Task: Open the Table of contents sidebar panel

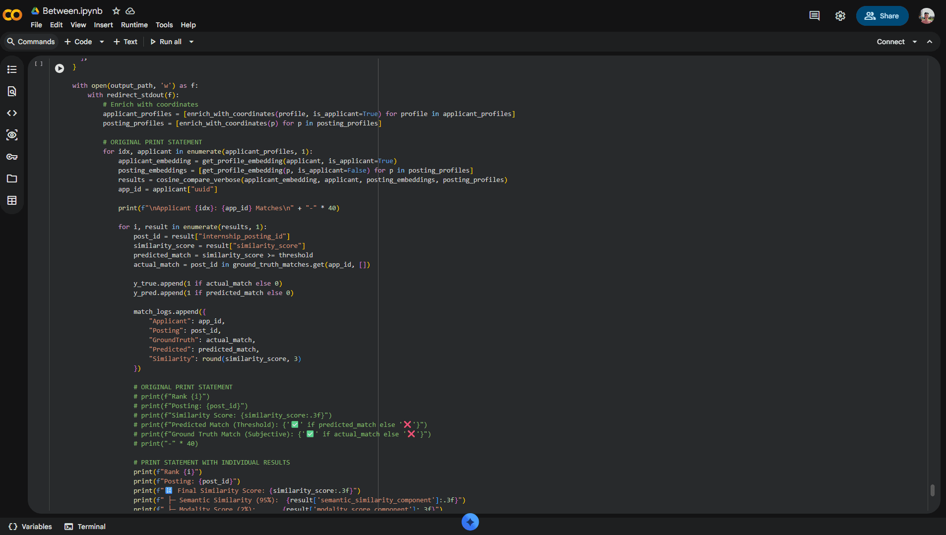Action: tap(12, 69)
